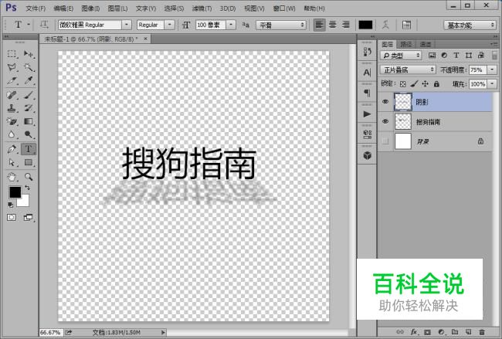The image size is (502, 339).
Task: Open the 滤镜(T) menu
Action: point(202,8)
